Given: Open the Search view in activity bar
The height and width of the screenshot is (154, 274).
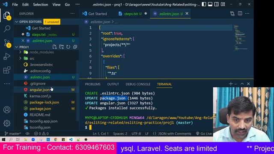Looking at the screenshot, I should 7,29.
